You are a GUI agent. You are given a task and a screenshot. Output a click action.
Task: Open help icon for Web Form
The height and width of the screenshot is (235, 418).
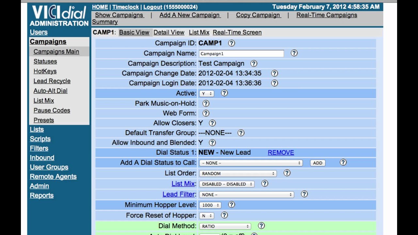point(206,113)
